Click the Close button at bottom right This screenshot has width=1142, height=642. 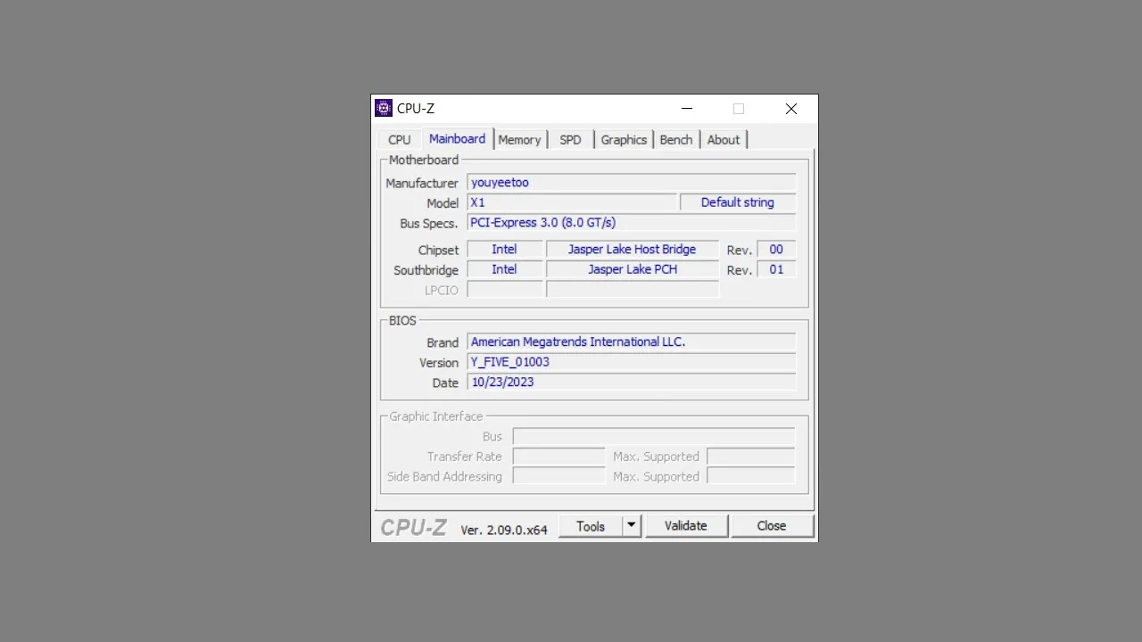coord(771,525)
